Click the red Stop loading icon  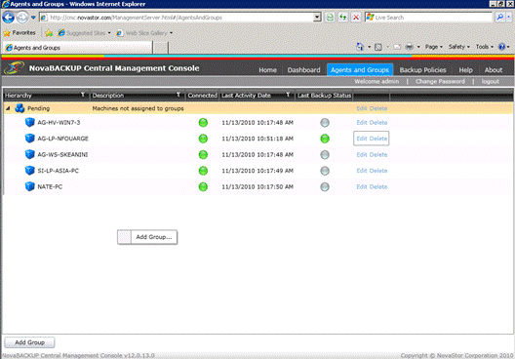pyautogui.click(x=356, y=18)
